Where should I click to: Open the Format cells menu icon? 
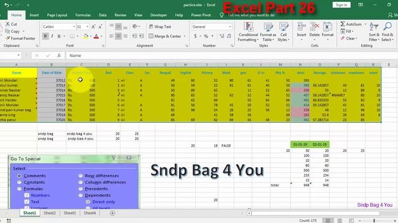(x=328, y=27)
